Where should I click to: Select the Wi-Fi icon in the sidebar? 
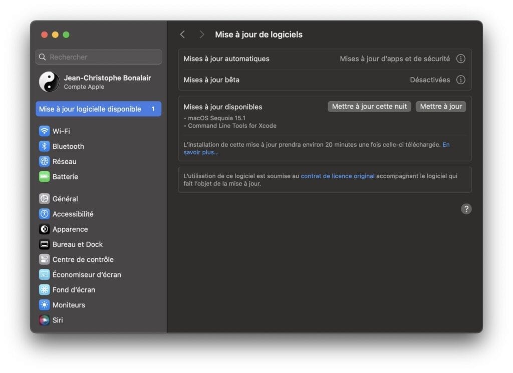coord(45,131)
